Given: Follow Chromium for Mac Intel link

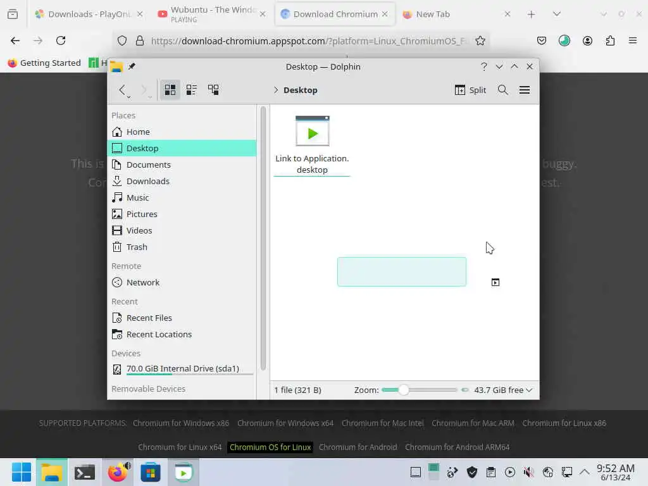Looking at the screenshot, I should (x=383, y=423).
